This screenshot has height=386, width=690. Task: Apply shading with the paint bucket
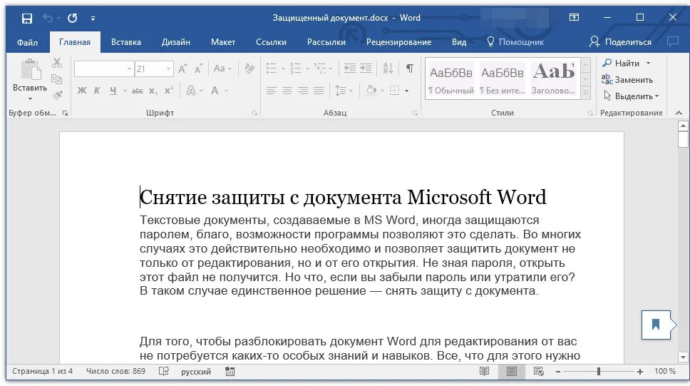coord(371,91)
